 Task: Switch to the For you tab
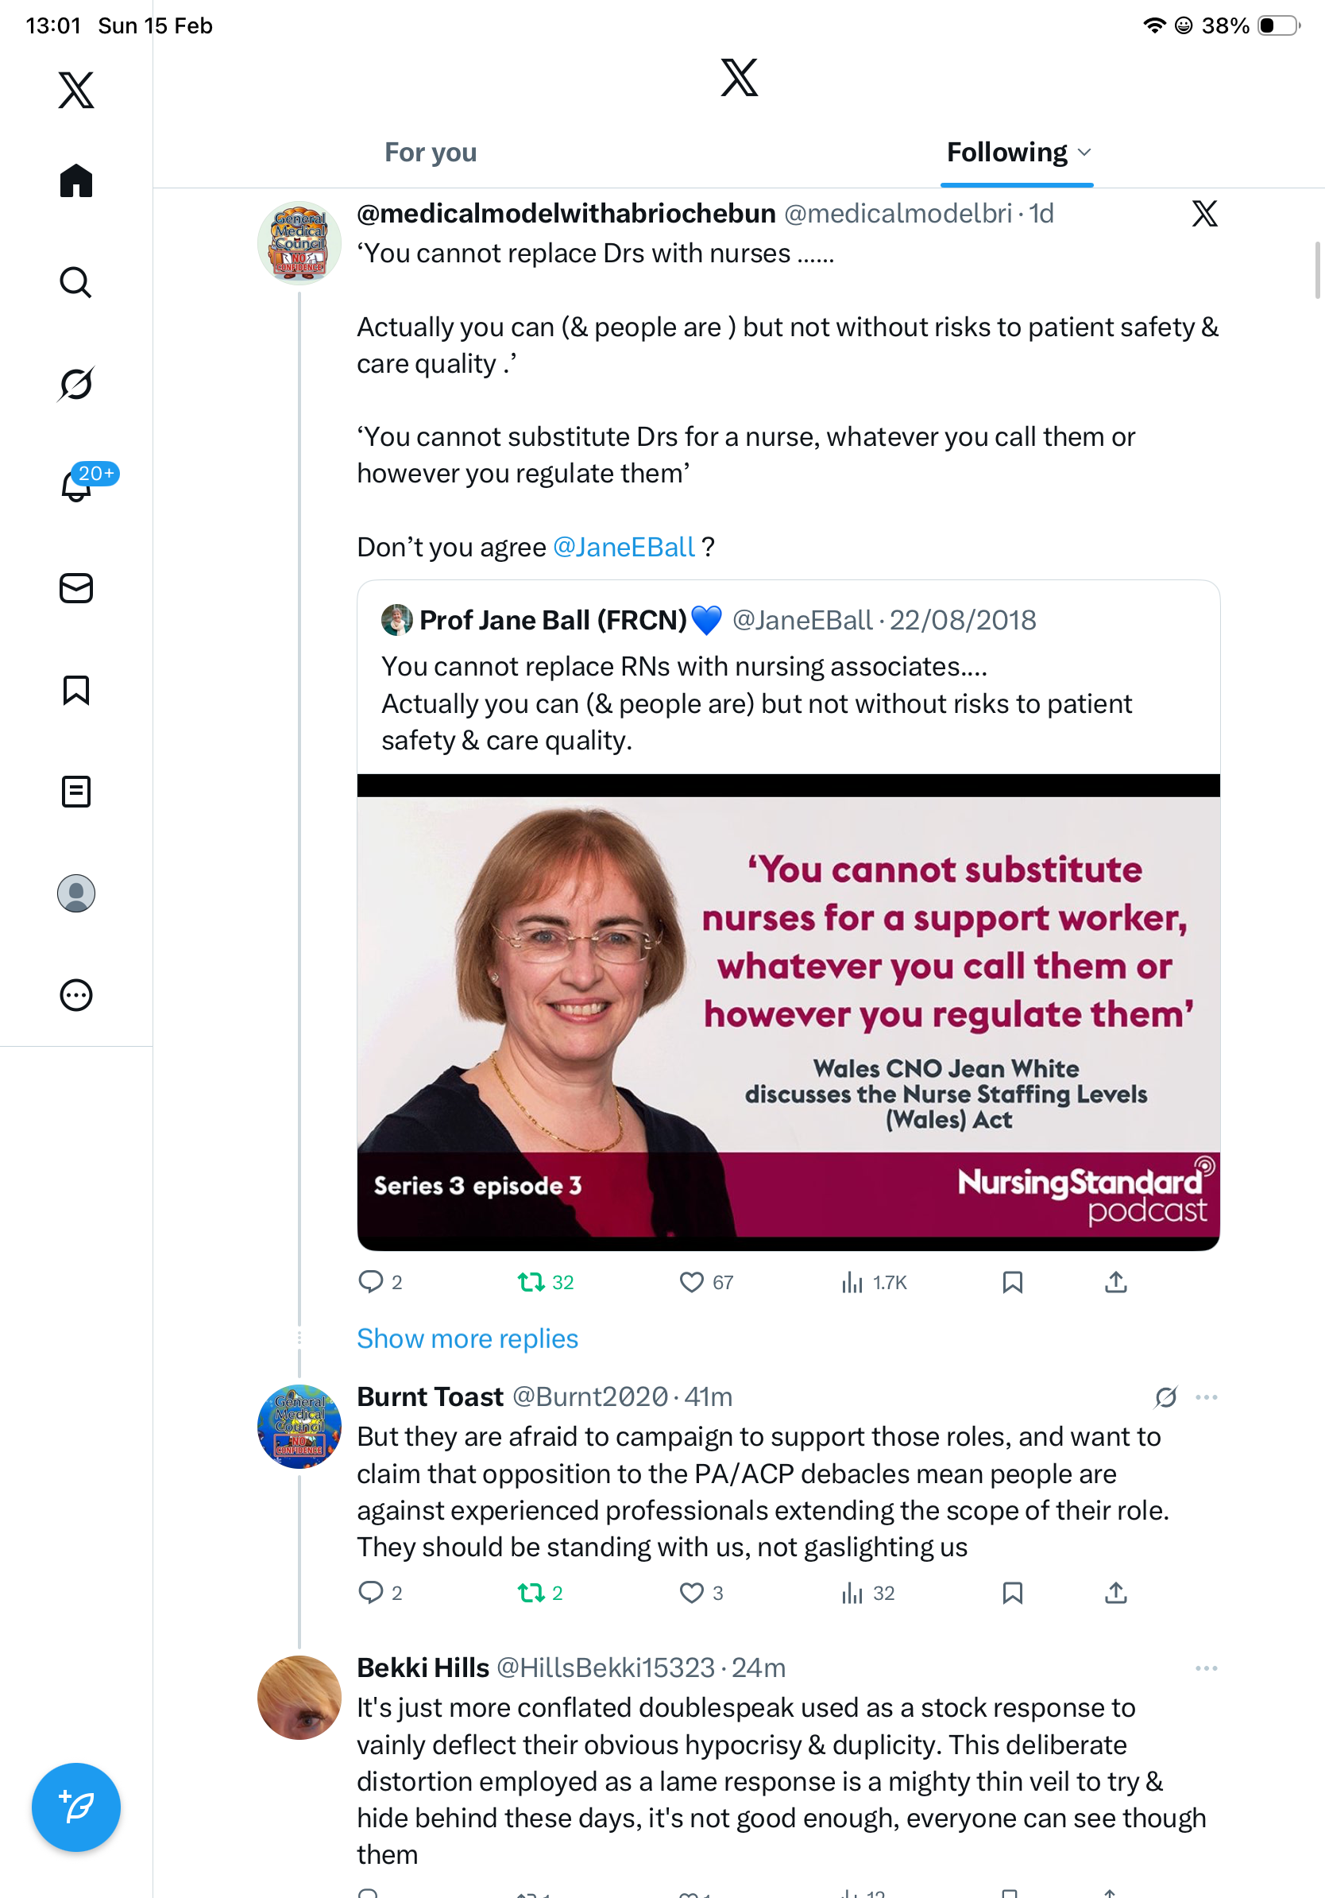pyautogui.click(x=431, y=152)
